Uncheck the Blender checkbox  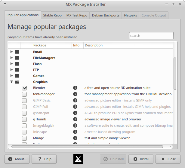coord(24,88)
